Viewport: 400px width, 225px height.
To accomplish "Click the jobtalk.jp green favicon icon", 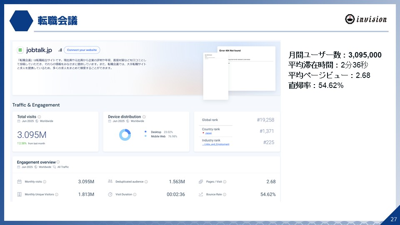I will pyautogui.click(x=20, y=50).
